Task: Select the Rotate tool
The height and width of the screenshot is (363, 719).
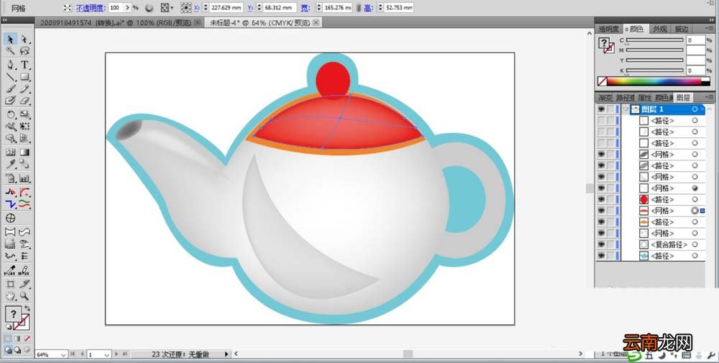Action: 10,114
